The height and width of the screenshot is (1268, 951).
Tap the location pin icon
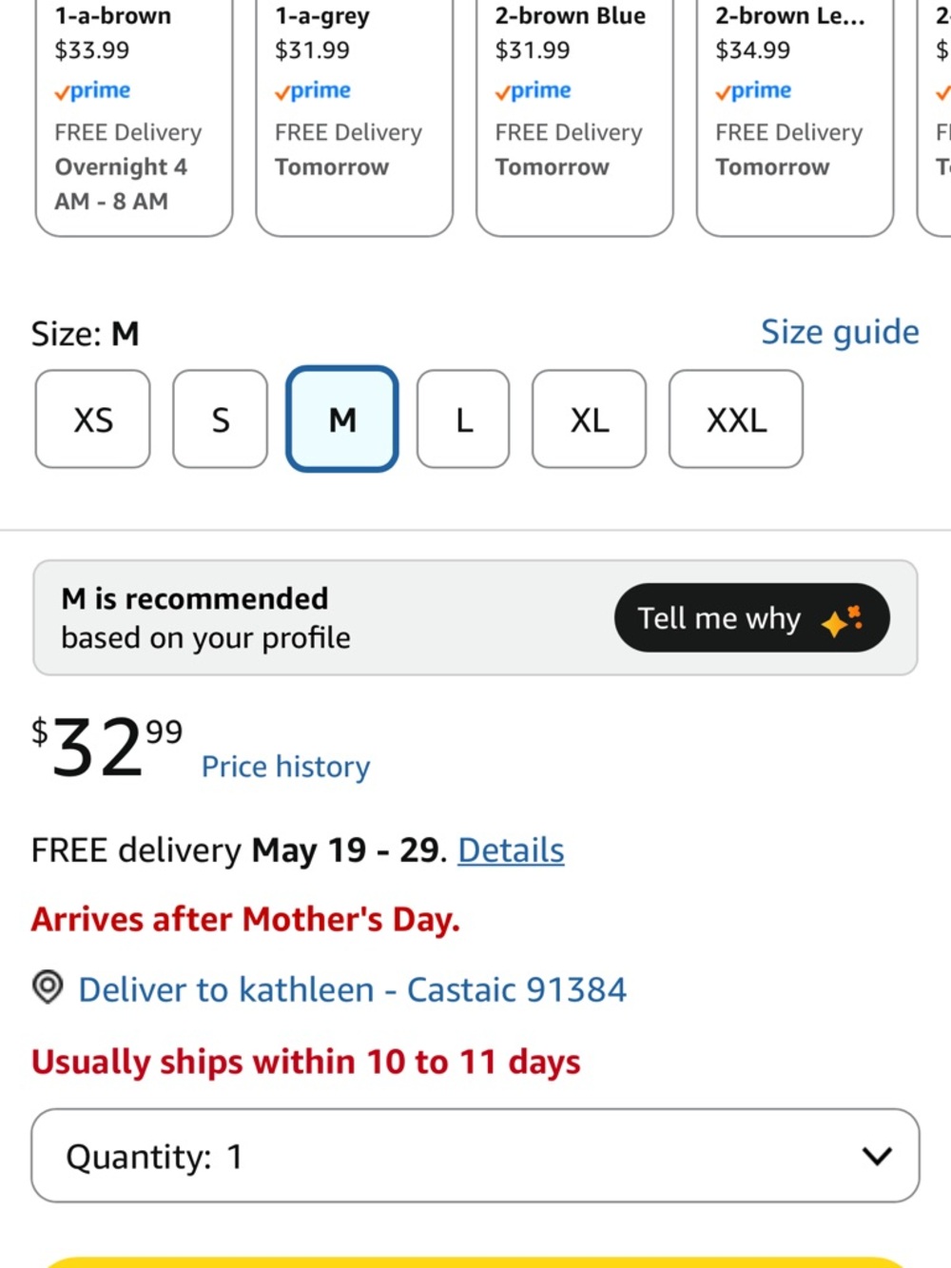48,987
